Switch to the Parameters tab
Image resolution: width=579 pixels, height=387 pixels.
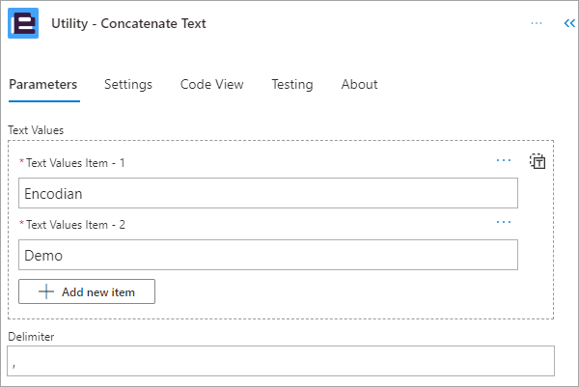tap(43, 85)
